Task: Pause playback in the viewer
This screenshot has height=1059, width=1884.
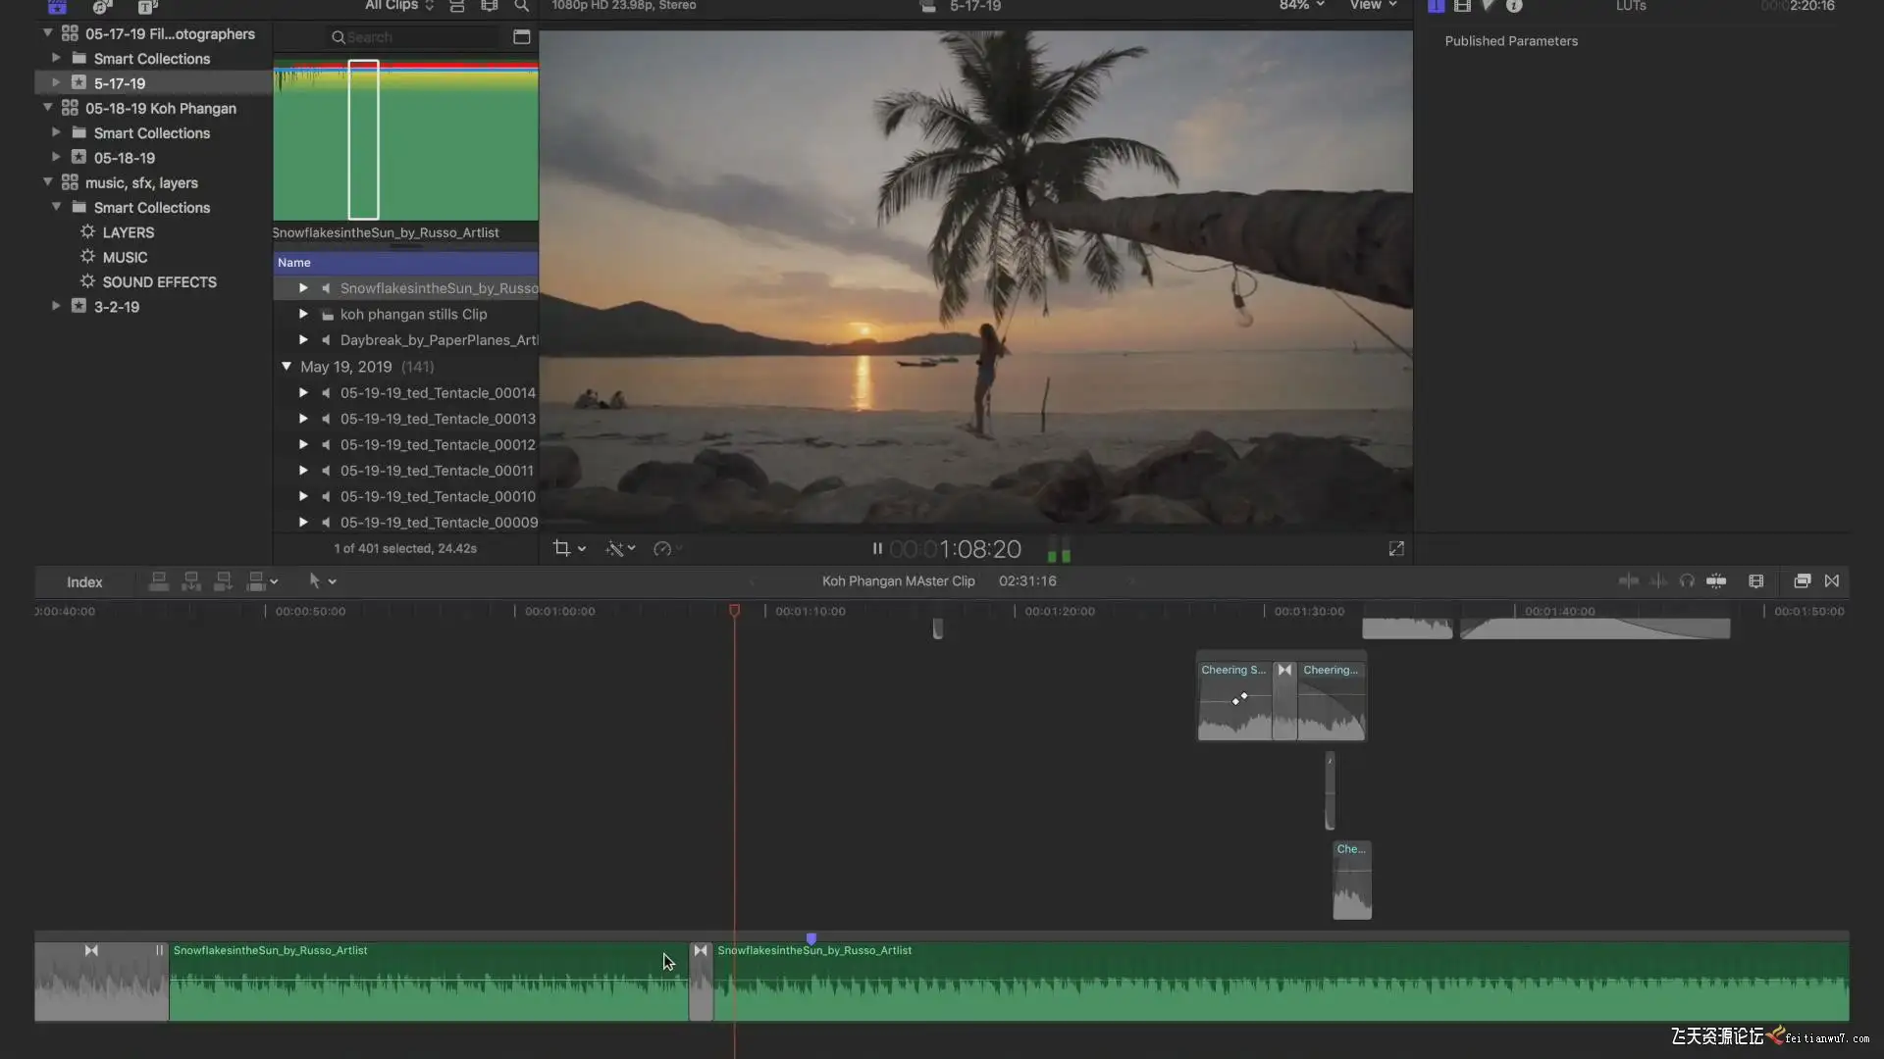Action: tap(877, 549)
